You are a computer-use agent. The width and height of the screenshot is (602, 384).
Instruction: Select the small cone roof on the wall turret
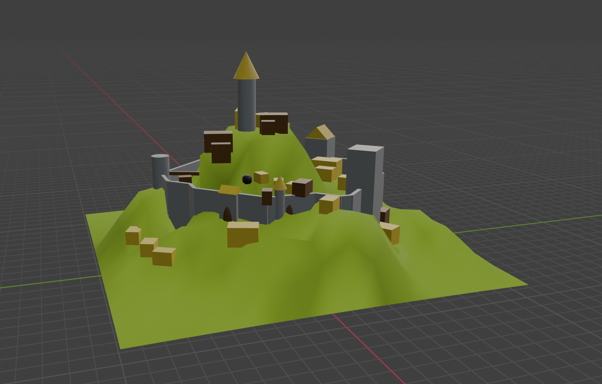click(280, 183)
